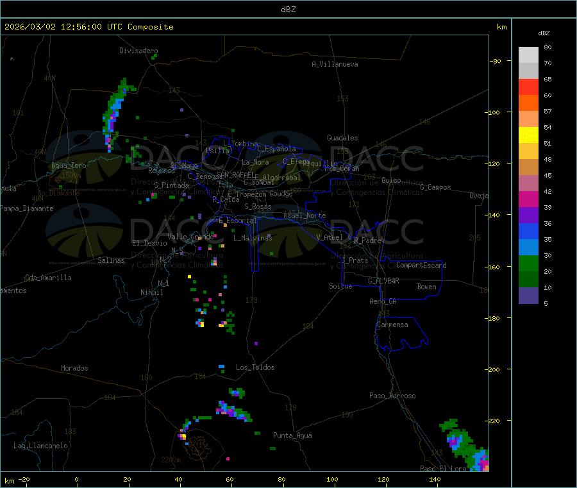Viewport: 577px width, 488px height.
Task: Click the Carmensa location label
Action: click(x=392, y=324)
